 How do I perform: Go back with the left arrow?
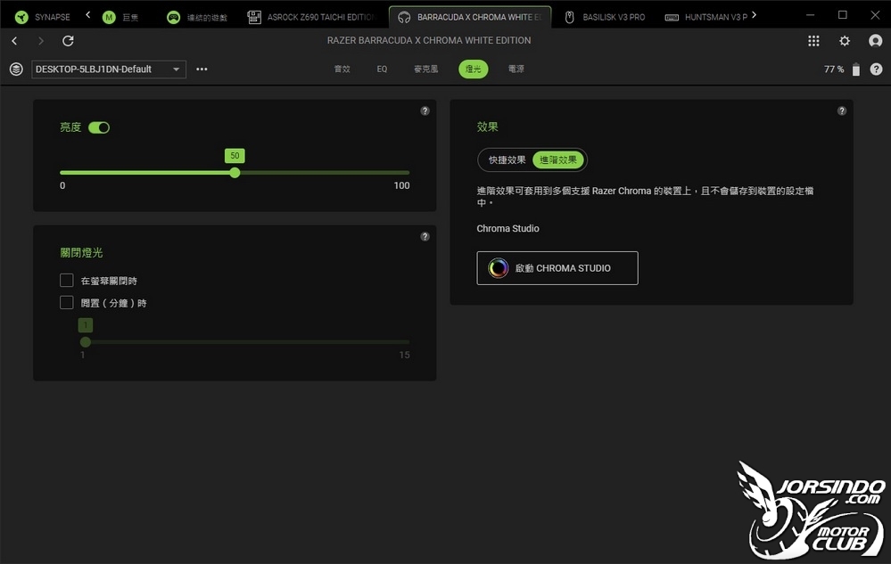15,41
